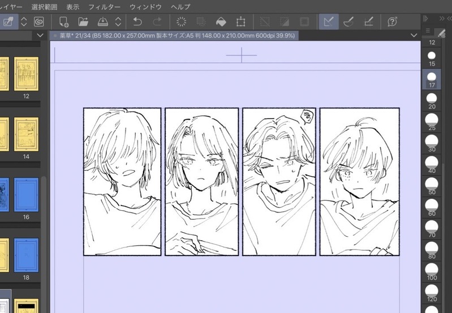Screen dimensions: 452x313
Task: Show selection border with dotted-frame icon
Action: click(304, 21)
